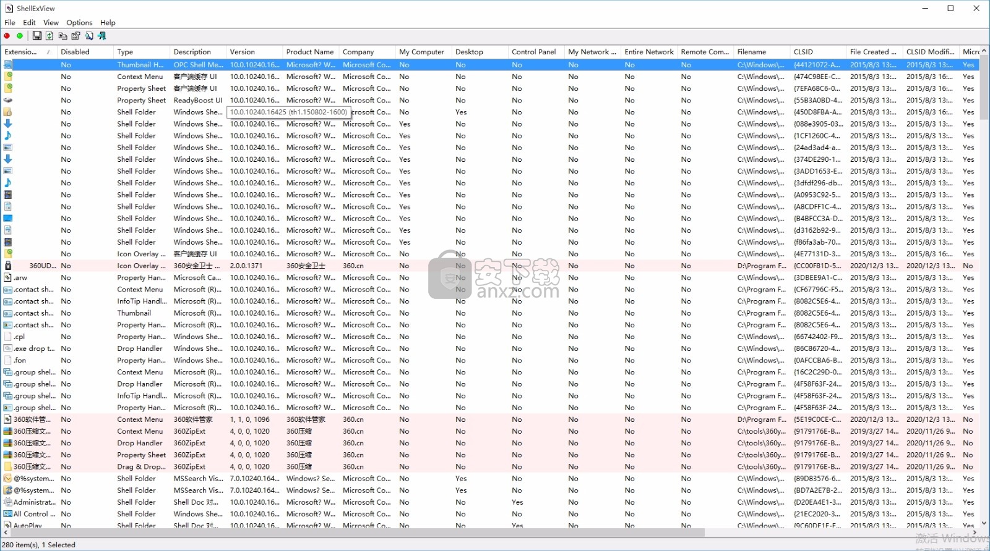
Task: Open the Help menu
Action: click(x=108, y=22)
